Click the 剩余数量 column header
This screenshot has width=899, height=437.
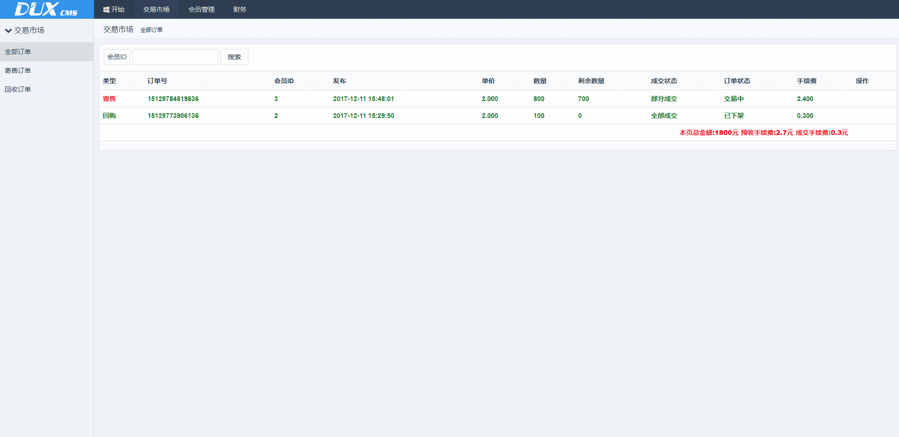[591, 81]
